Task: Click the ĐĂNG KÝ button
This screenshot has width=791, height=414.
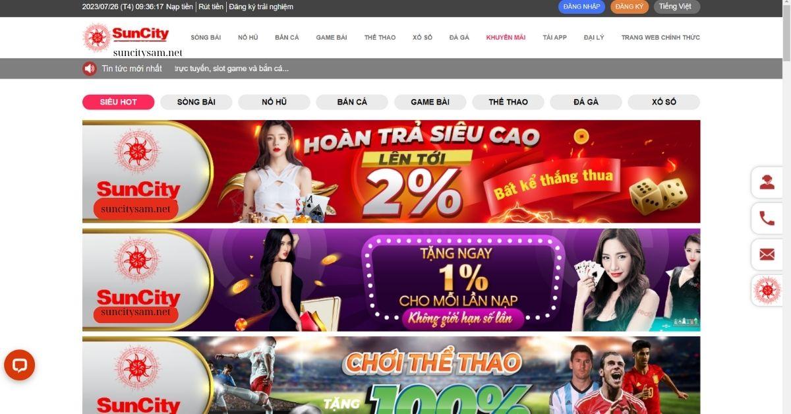Action: 630,7
